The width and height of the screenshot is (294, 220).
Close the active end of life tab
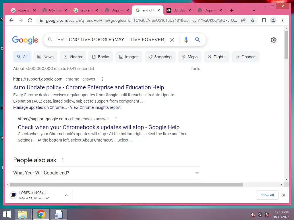(158, 10)
